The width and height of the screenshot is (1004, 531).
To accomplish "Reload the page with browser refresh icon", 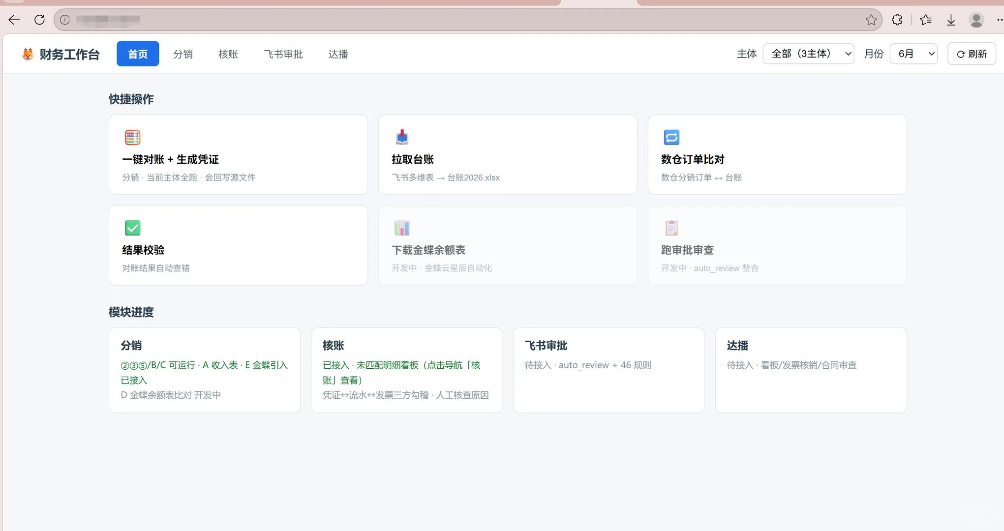I will [39, 20].
